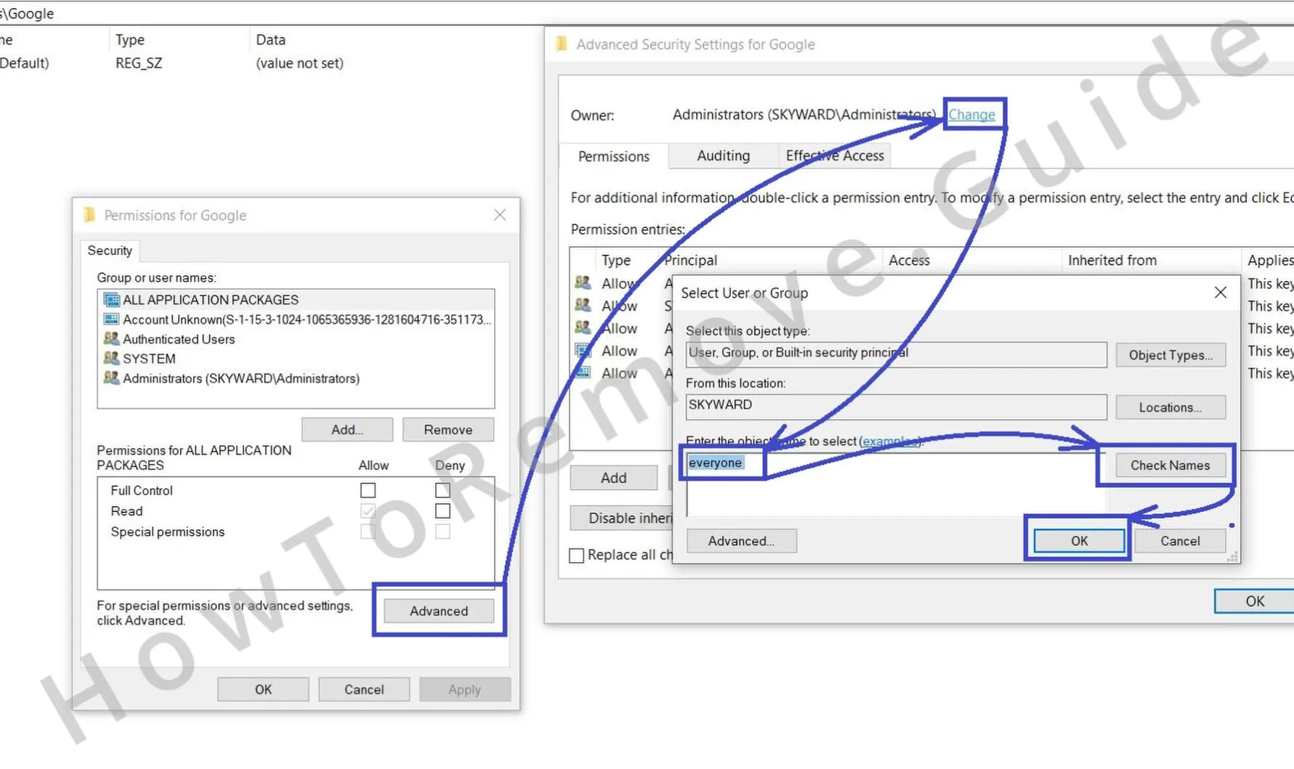The height and width of the screenshot is (769, 1294).
Task: Click the first permission entry's user icon
Action: (583, 283)
